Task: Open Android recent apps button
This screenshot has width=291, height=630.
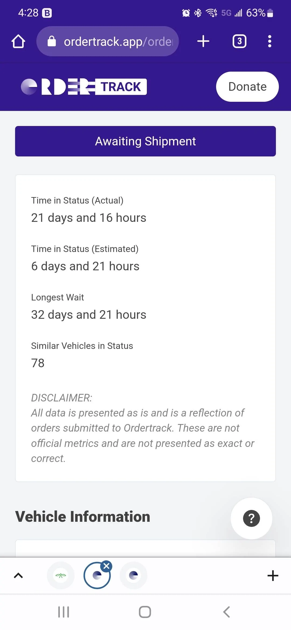Action: point(64,612)
